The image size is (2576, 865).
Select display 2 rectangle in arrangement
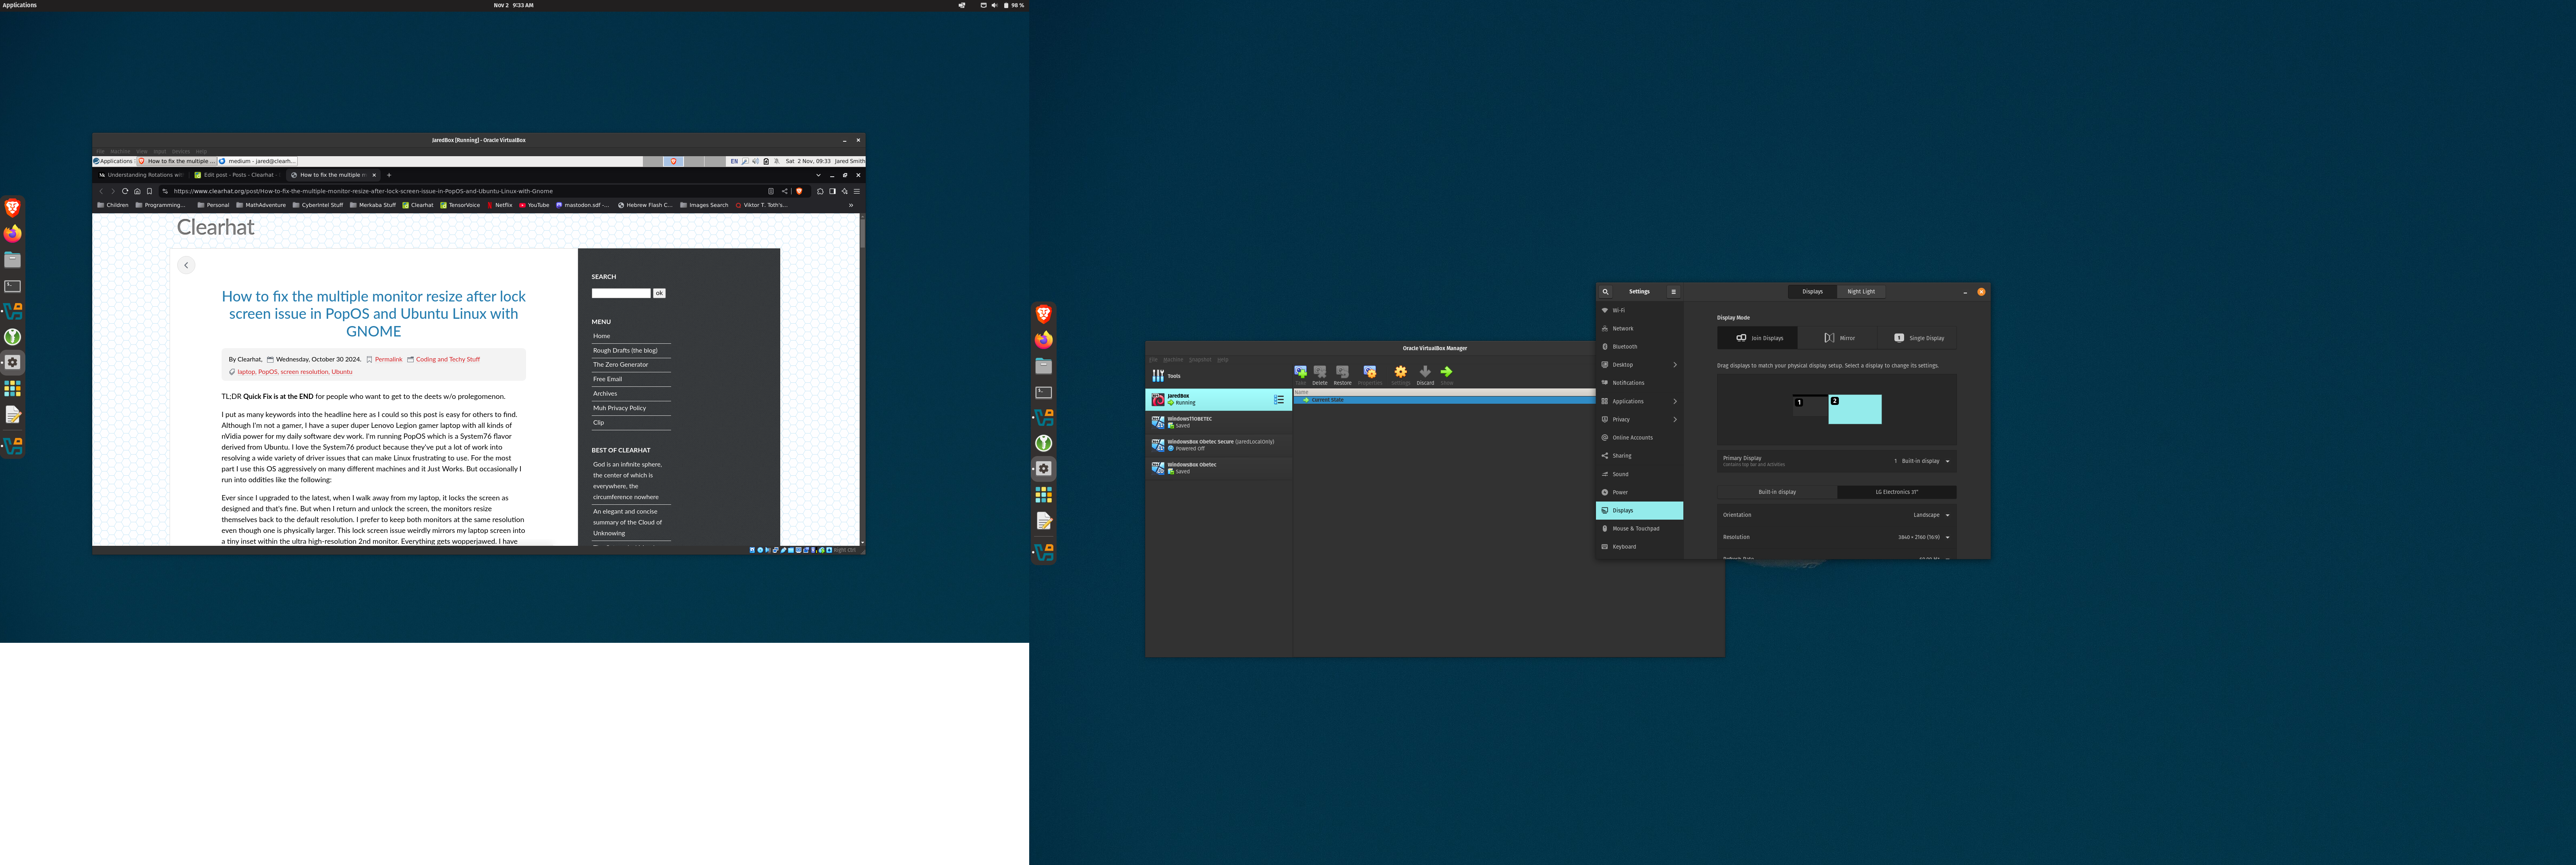point(1855,409)
